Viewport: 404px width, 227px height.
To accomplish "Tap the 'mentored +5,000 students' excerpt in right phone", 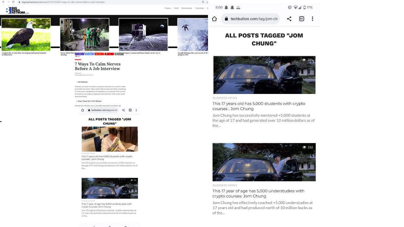I will [264, 120].
